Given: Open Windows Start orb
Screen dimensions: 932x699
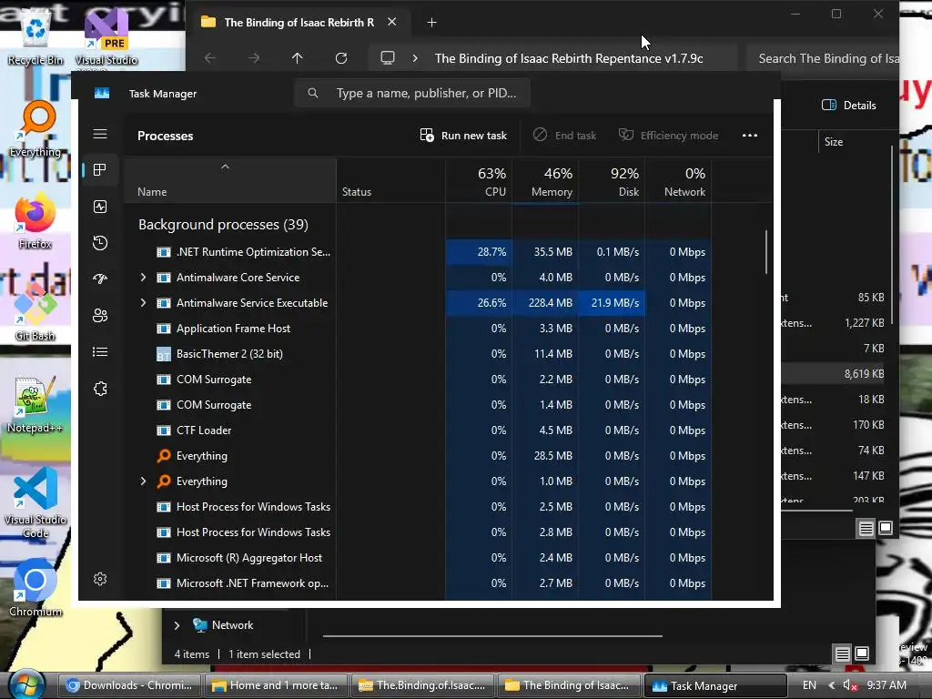Looking at the screenshot, I should coord(26,684).
